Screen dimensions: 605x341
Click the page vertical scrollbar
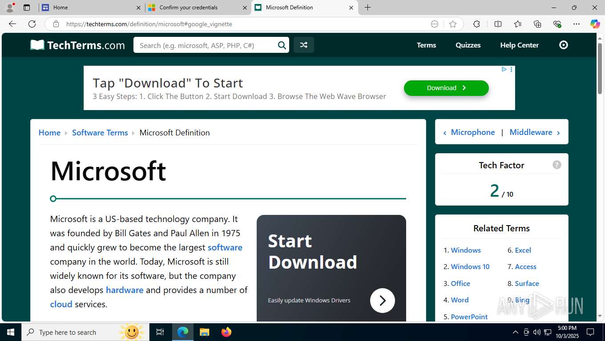tap(600, 69)
